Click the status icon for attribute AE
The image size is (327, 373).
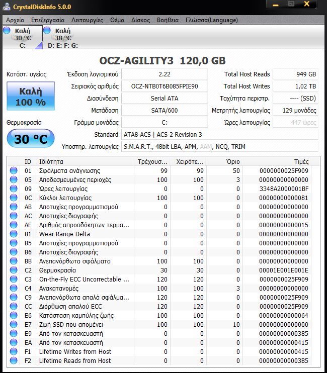click(14, 225)
